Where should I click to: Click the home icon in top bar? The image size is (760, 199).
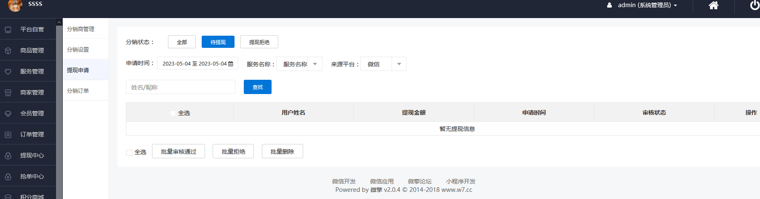713,5
